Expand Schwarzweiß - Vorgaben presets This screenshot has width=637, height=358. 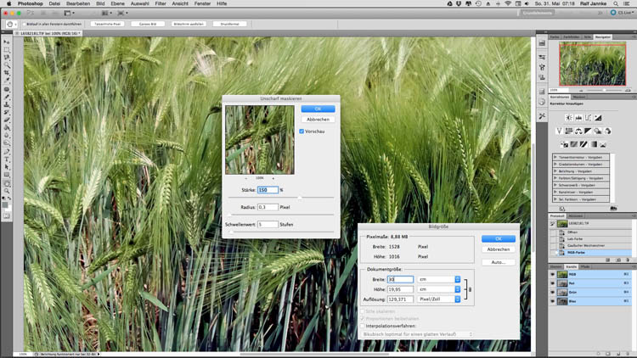555,185
